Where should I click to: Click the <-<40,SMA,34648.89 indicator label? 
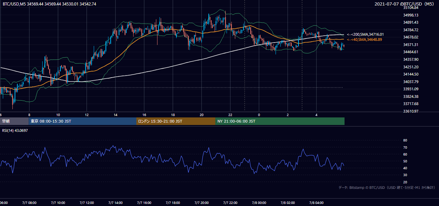click(364, 40)
